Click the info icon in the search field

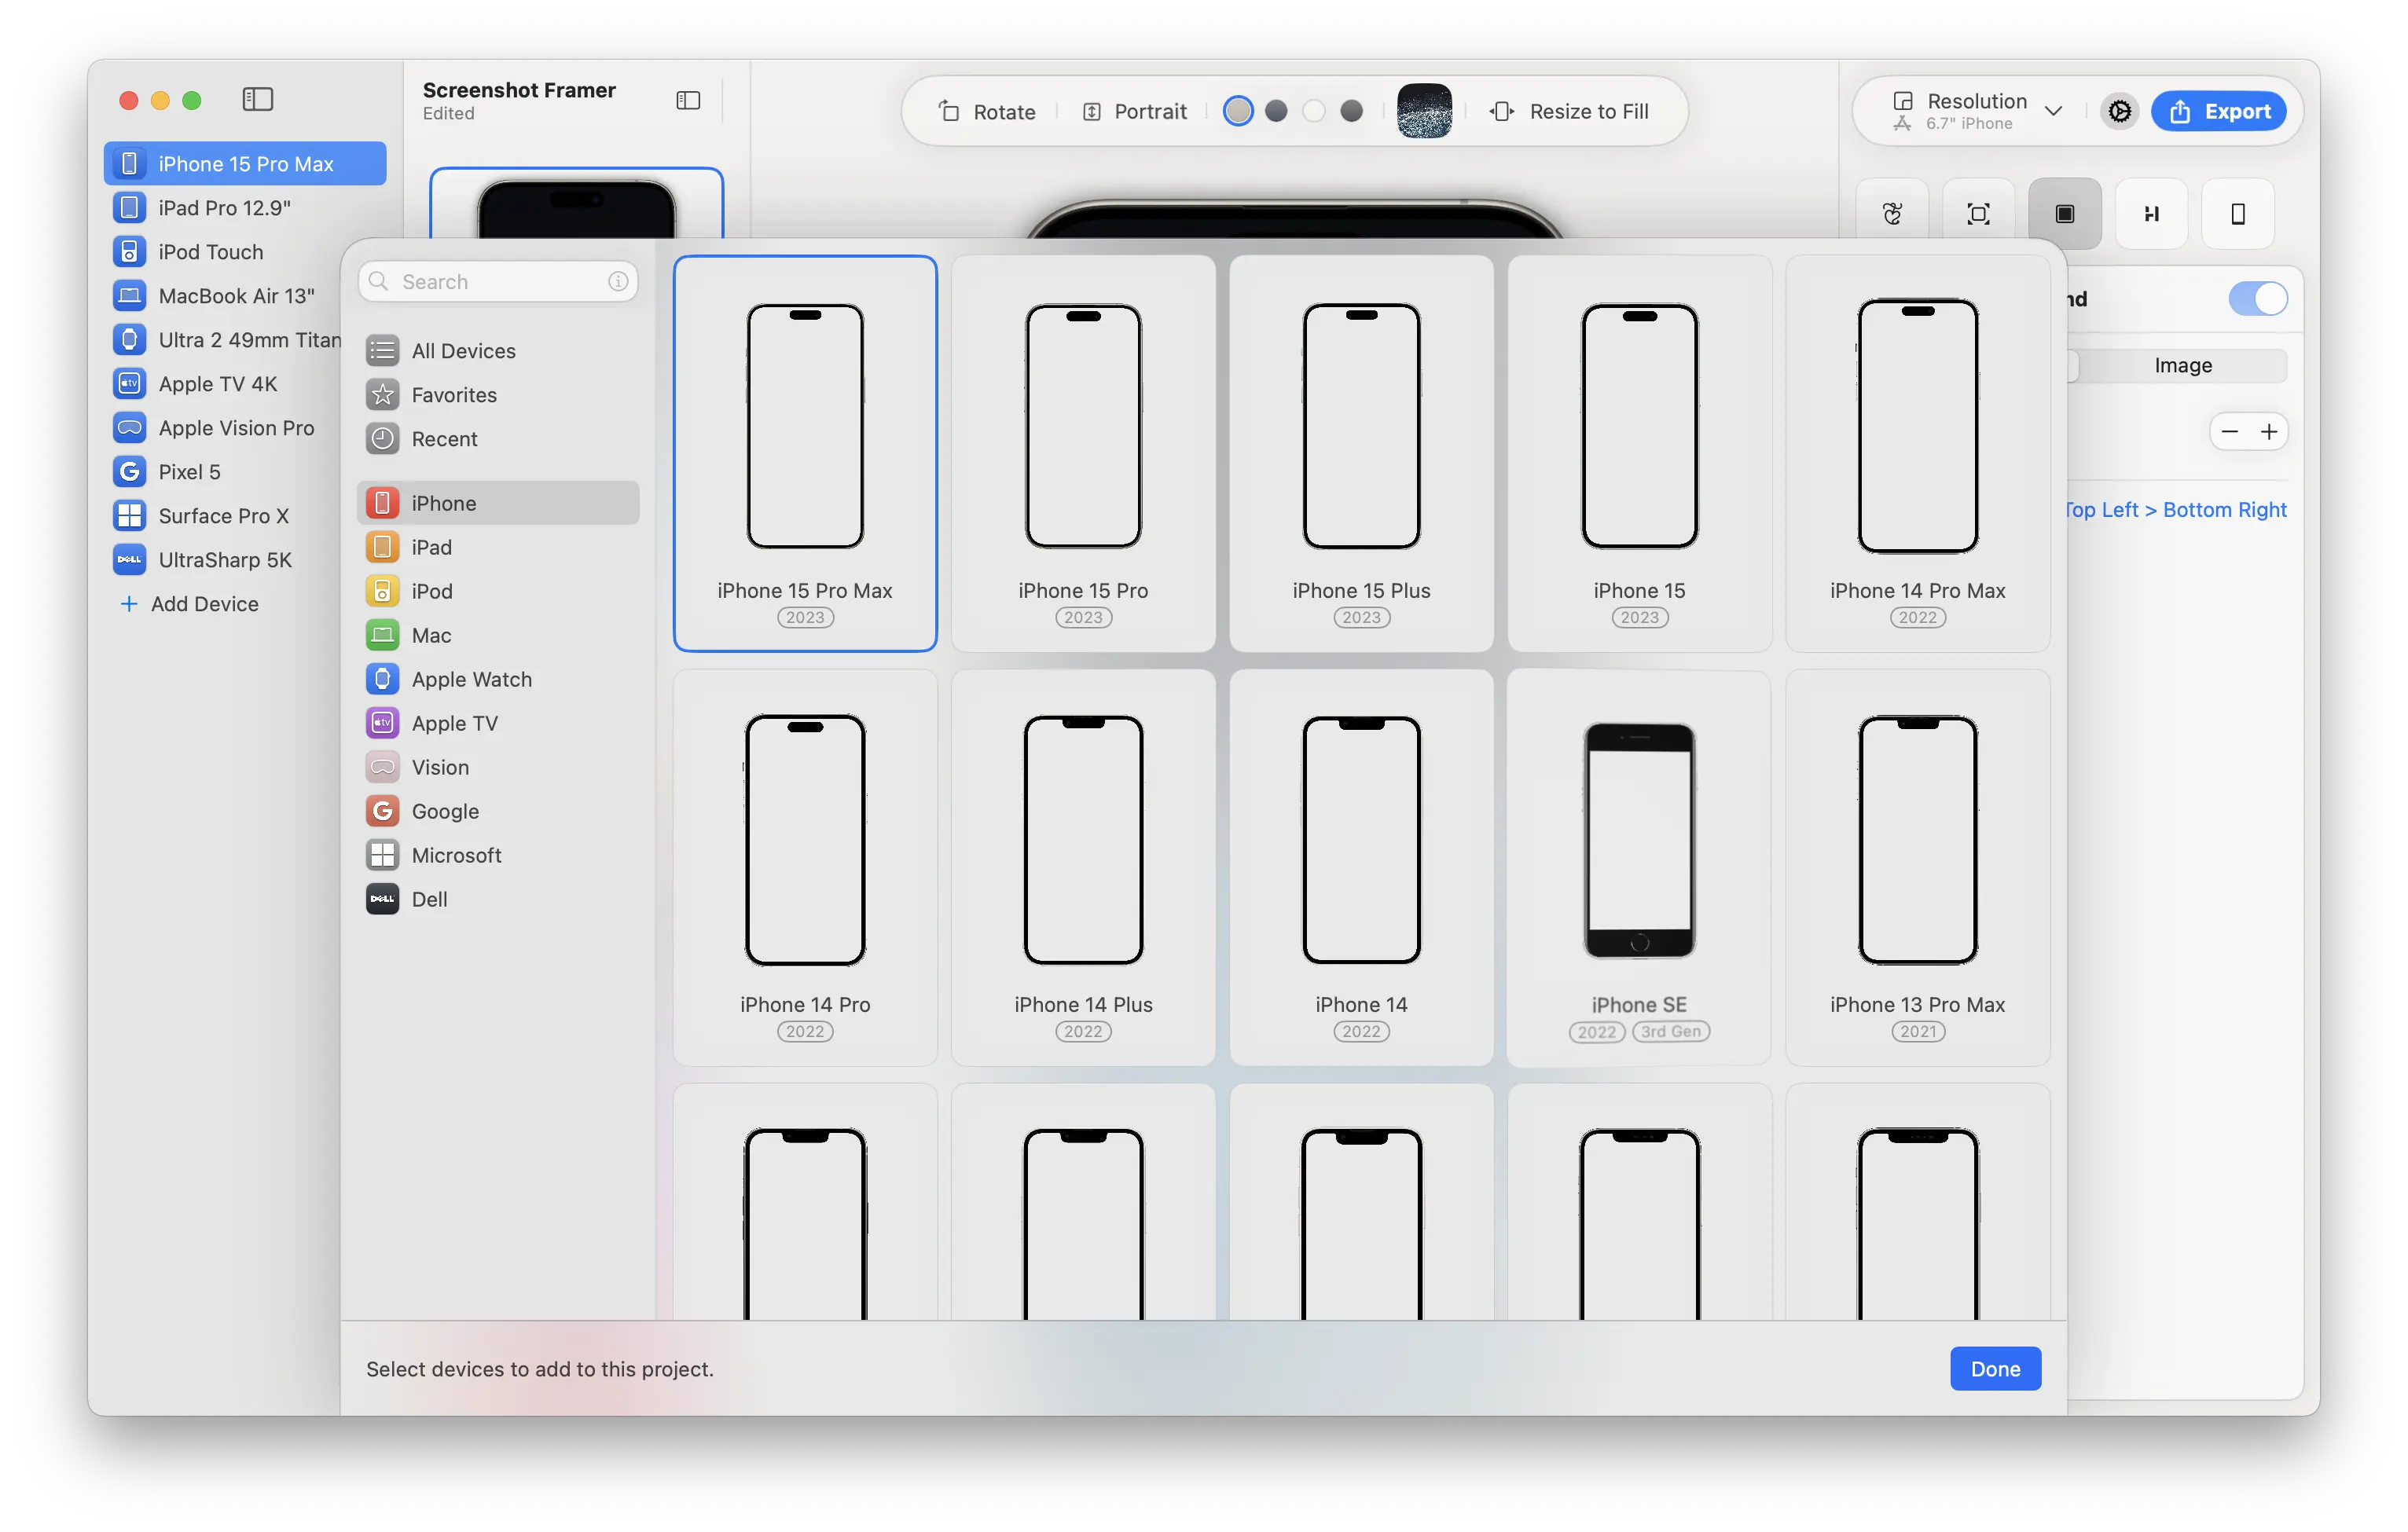tap(618, 282)
